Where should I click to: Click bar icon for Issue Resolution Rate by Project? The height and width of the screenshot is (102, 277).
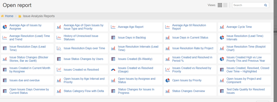tap(167, 48)
